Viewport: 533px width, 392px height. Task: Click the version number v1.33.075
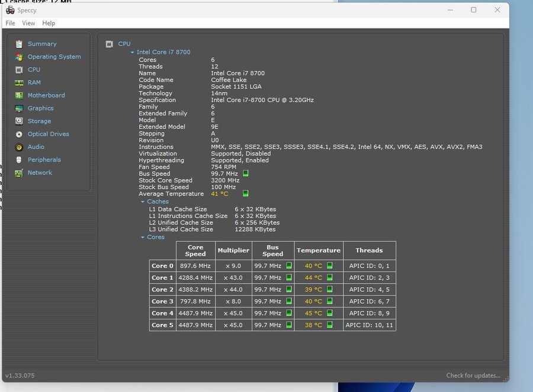click(20, 375)
